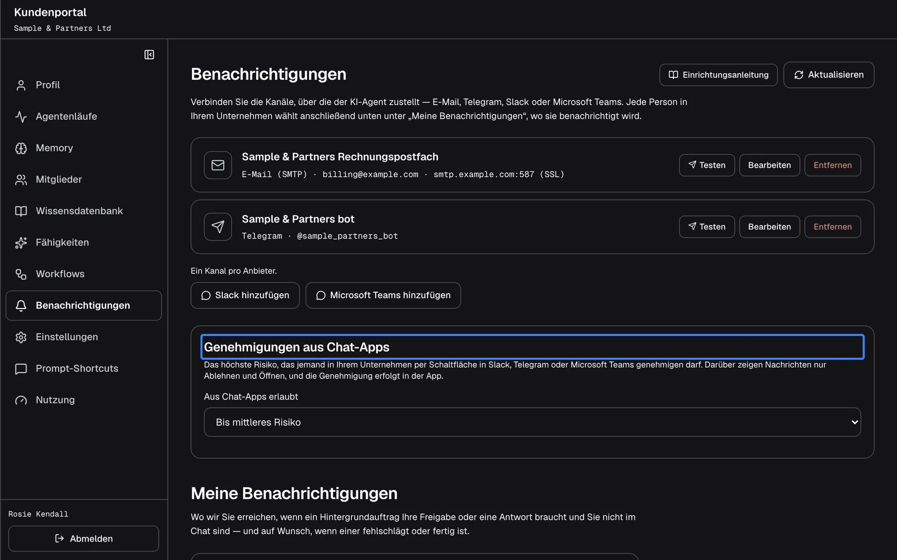897x560 pixels.
Task: Click the paper plane icon of Telegram bot
Action: coord(218,227)
